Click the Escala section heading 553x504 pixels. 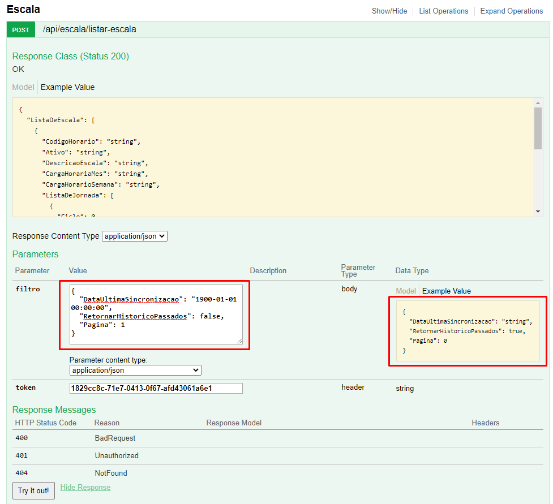23,10
